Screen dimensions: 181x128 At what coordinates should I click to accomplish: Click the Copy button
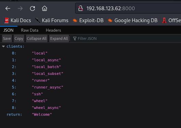coord(19,38)
